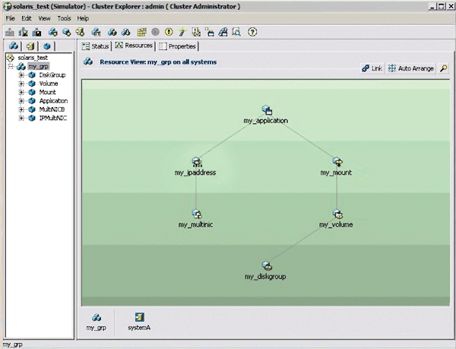
Task: Expand the DiskGroup tree node
Action: tap(22, 75)
